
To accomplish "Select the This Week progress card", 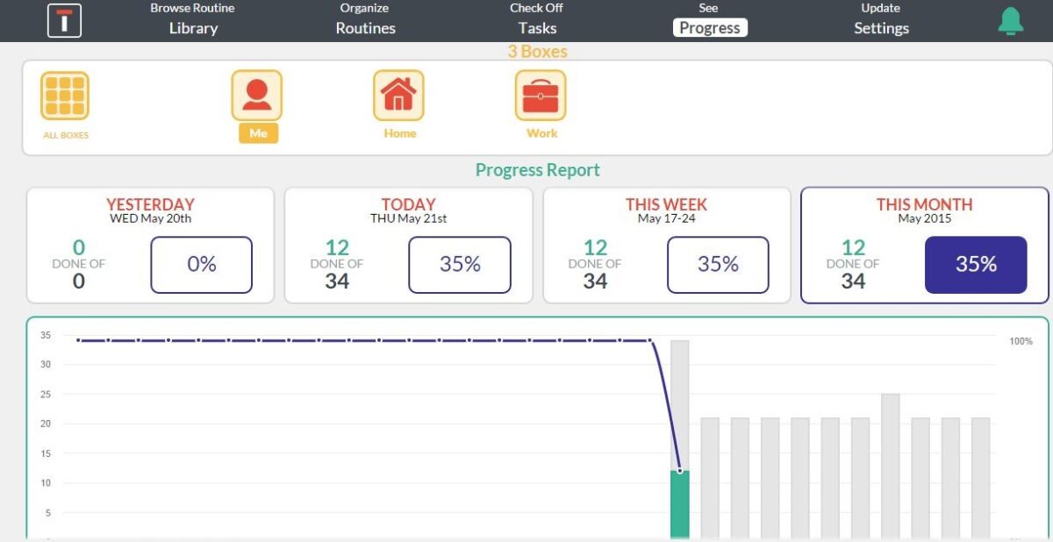I will click(x=666, y=245).
